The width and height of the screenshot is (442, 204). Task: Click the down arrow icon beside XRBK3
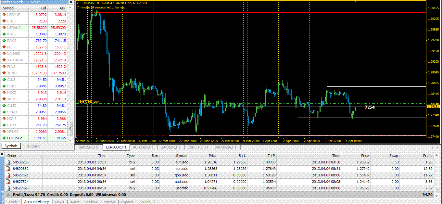point(4,99)
